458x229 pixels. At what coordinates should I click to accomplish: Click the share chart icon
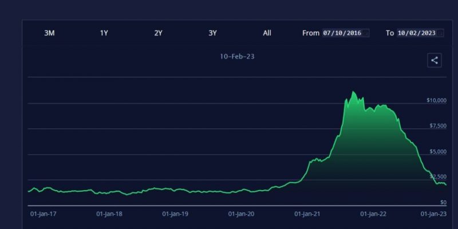[x=435, y=61]
